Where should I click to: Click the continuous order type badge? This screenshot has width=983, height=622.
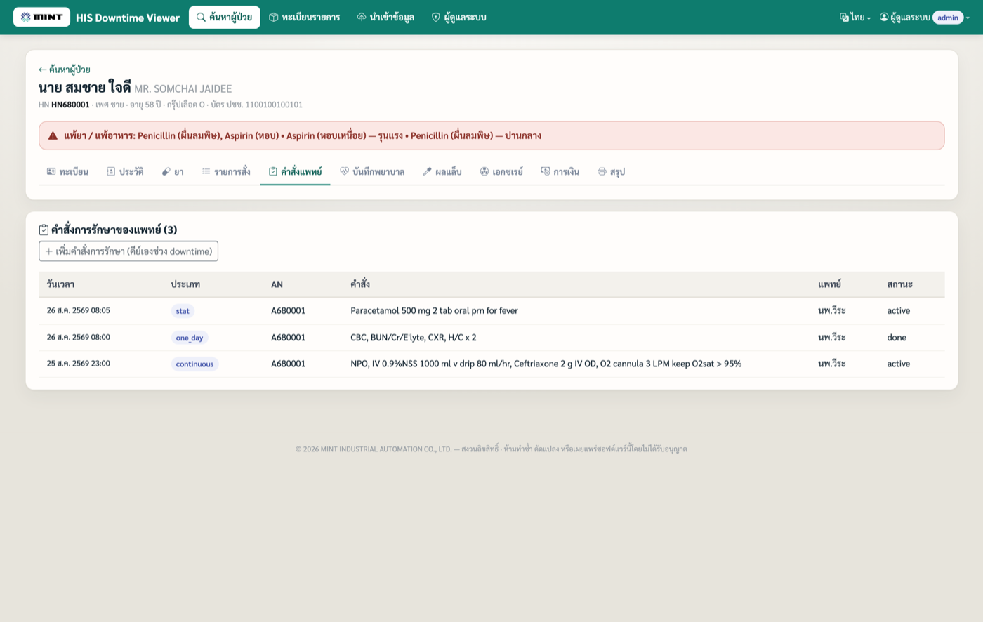click(x=194, y=364)
